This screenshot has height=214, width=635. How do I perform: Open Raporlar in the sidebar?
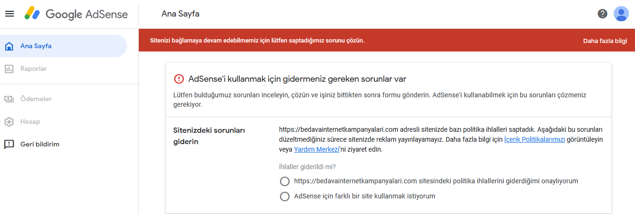(34, 69)
